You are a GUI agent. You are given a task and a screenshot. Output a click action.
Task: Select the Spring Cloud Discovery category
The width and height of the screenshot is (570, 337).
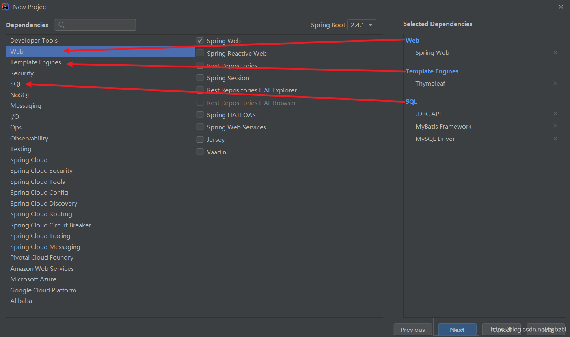100,203
